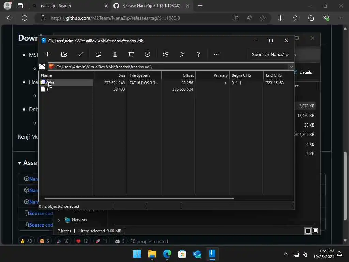The height and width of the screenshot is (262, 349).
Task: Click the browser Back arrow
Action: click(x=9, y=18)
